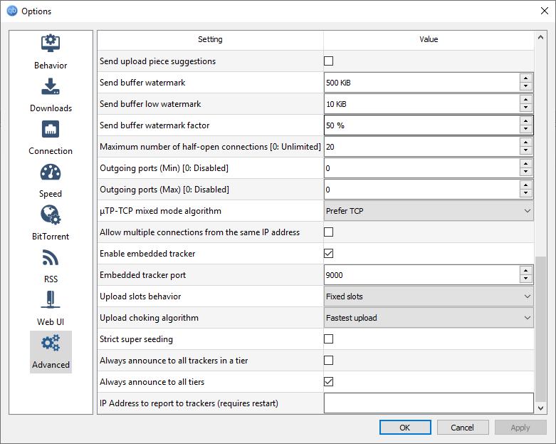Viewport: 556px width, 444px height.
Task: Increase Outgoing ports (Max) value
Action: [x=526, y=185]
